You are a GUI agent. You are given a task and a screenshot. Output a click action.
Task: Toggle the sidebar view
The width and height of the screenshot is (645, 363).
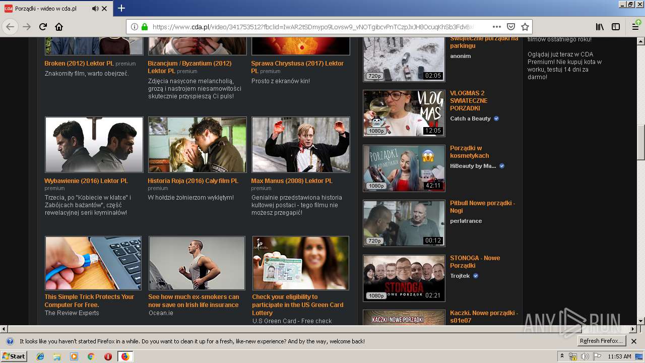point(616,27)
